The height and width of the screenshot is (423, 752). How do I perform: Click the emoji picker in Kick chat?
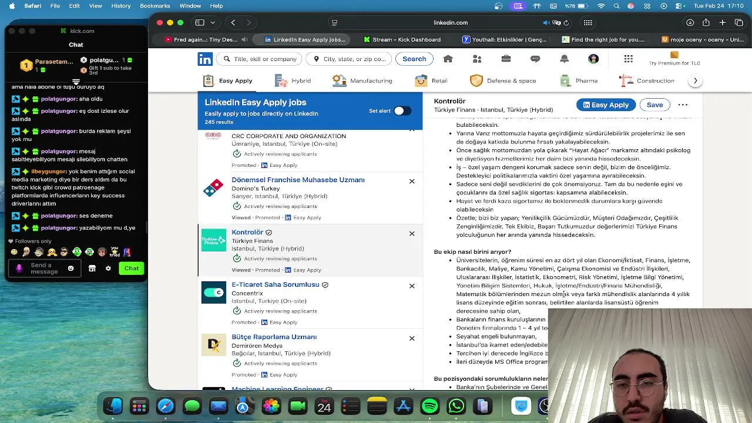click(x=70, y=268)
